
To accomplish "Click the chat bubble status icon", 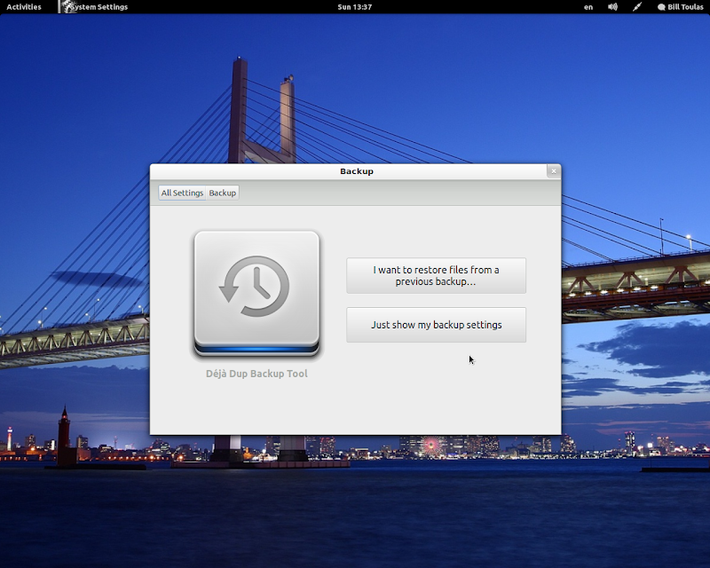I will [x=661, y=7].
